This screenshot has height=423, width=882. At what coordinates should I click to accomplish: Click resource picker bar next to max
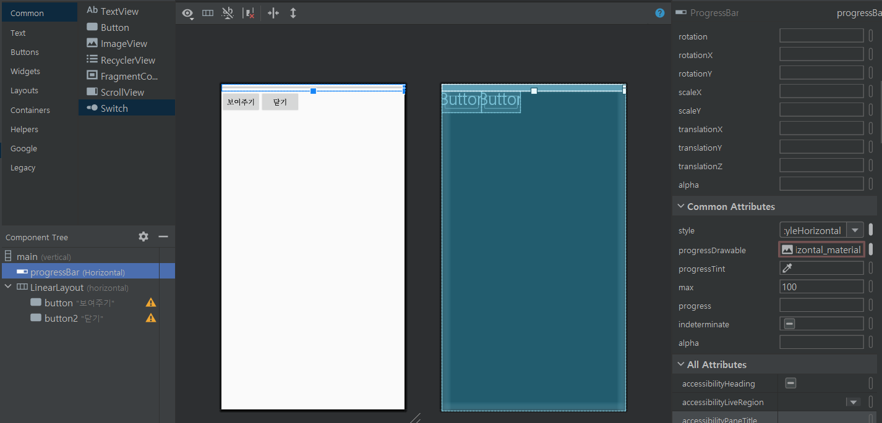[x=871, y=287]
